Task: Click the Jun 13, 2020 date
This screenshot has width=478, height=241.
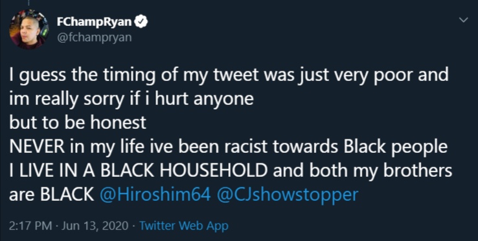Action: click(x=95, y=226)
